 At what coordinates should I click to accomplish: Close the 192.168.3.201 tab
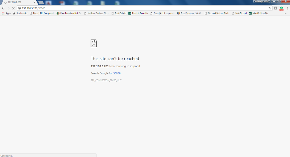(x=34, y=3)
